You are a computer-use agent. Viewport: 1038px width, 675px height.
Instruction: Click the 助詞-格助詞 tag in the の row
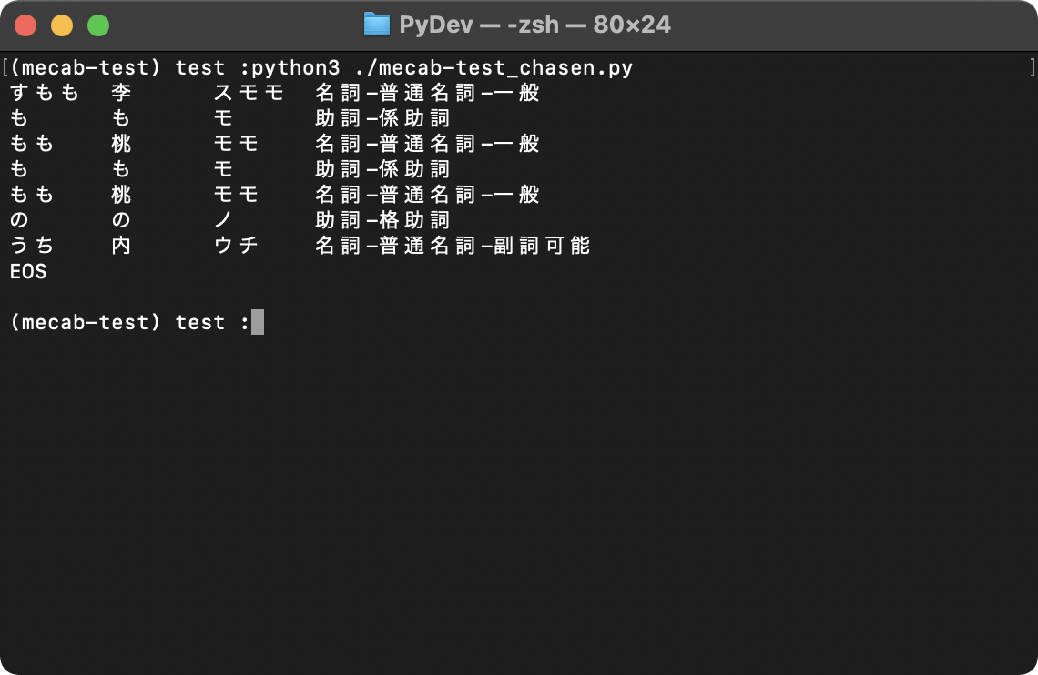tap(382, 219)
